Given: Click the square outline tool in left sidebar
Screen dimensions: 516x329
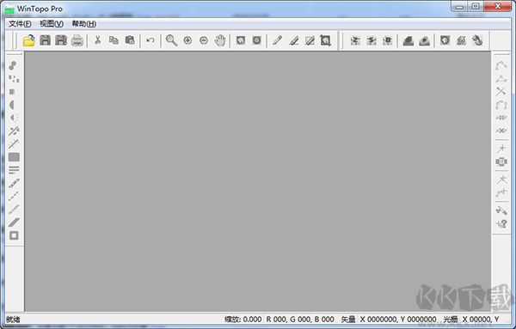Looking at the screenshot, I should click(14, 235).
